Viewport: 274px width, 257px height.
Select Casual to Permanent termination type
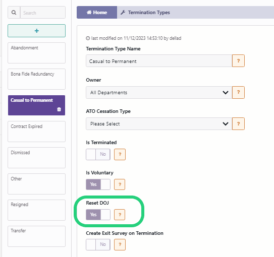[x=36, y=105]
